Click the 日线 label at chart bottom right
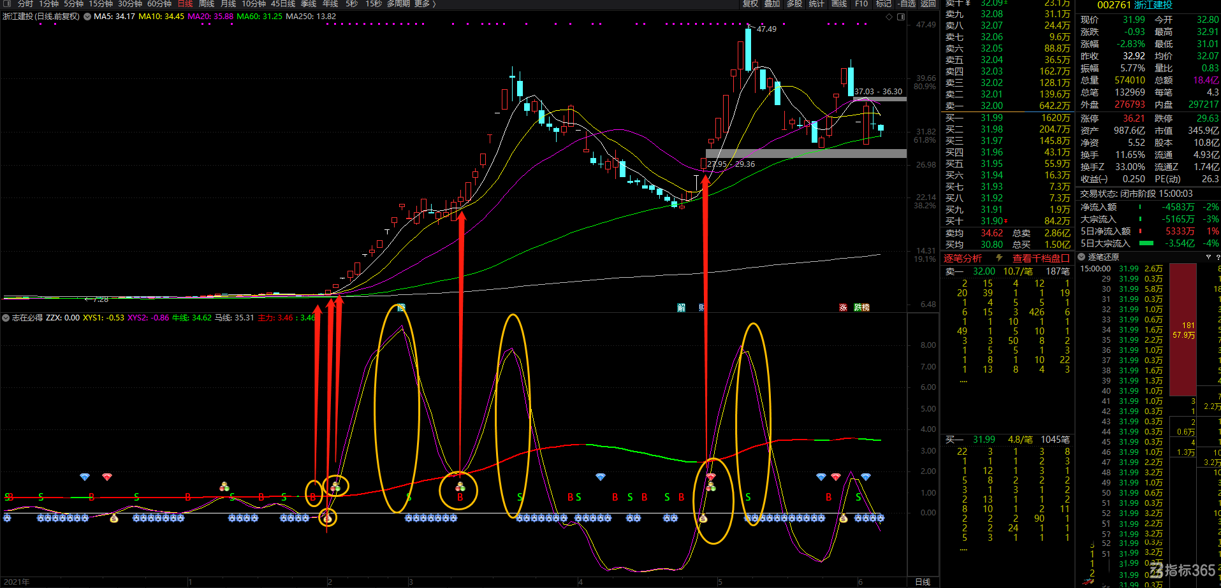This screenshot has height=588, width=1221. pyautogui.click(x=923, y=582)
